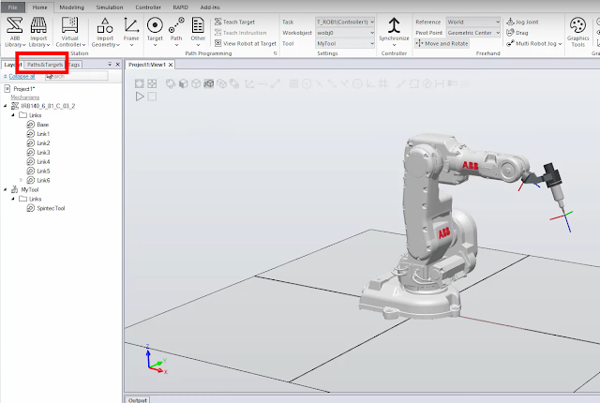Image resolution: width=600 pixels, height=403 pixels.
Task: Open the Paths&Targets browser tab
Action: [45, 65]
